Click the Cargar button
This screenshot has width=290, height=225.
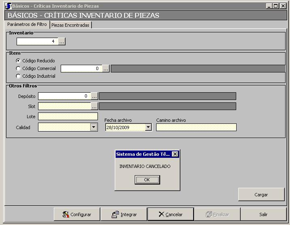[261, 195]
